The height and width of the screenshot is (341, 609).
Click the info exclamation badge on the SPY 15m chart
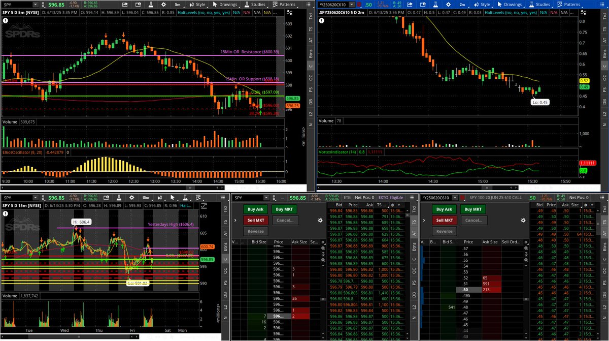click(x=5, y=213)
